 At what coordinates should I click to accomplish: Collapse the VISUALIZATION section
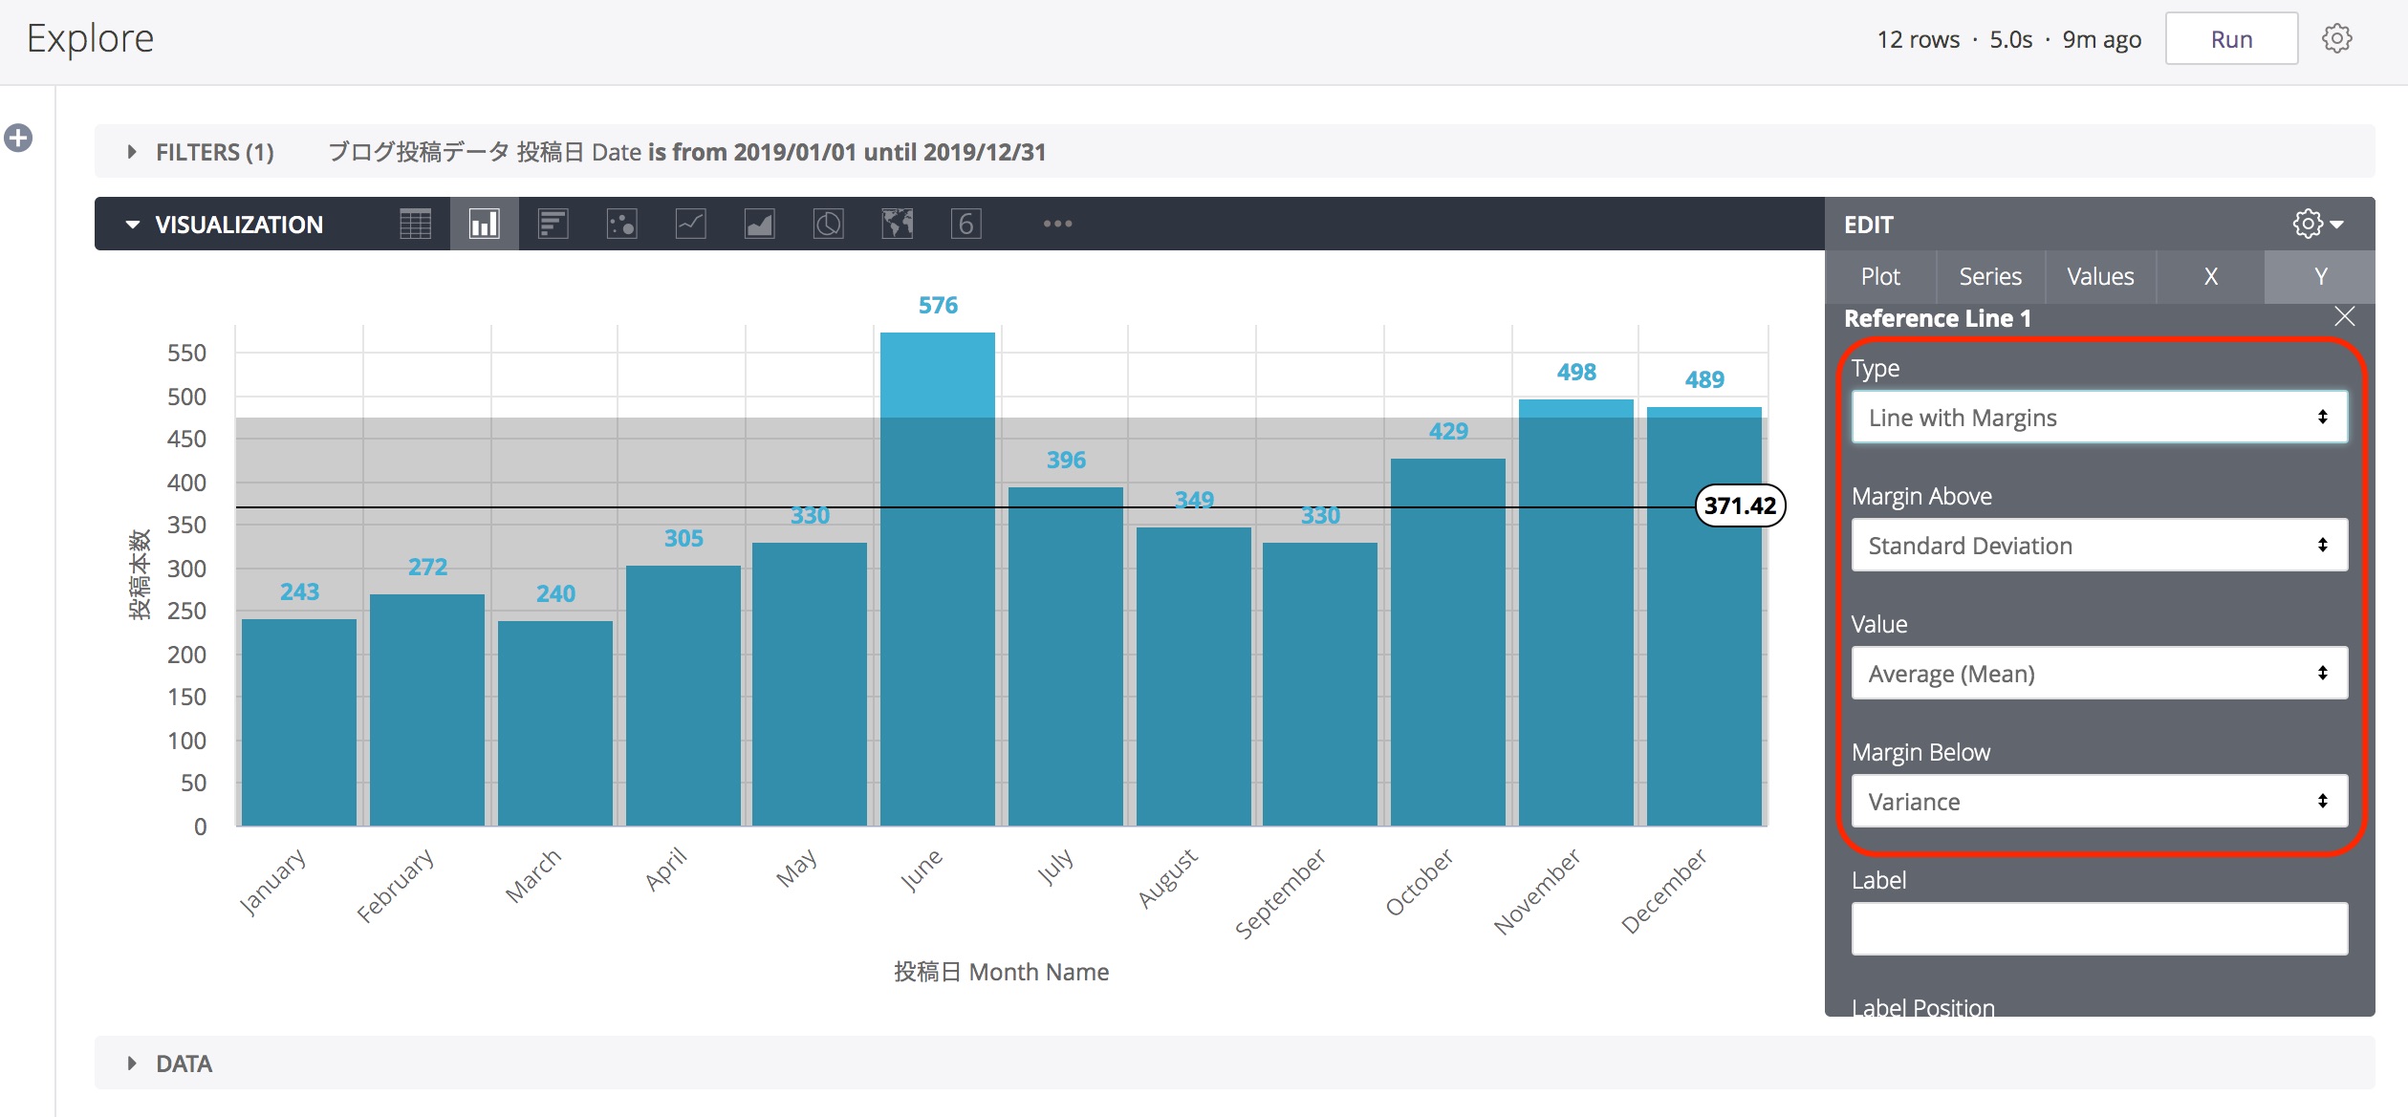click(134, 224)
